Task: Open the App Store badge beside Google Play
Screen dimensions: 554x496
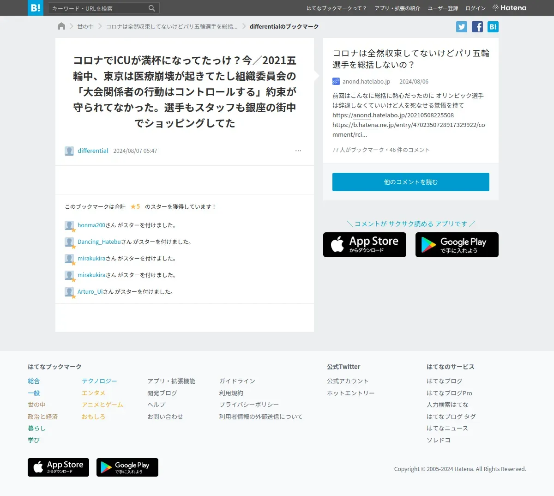Action: pyautogui.click(x=365, y=245)
